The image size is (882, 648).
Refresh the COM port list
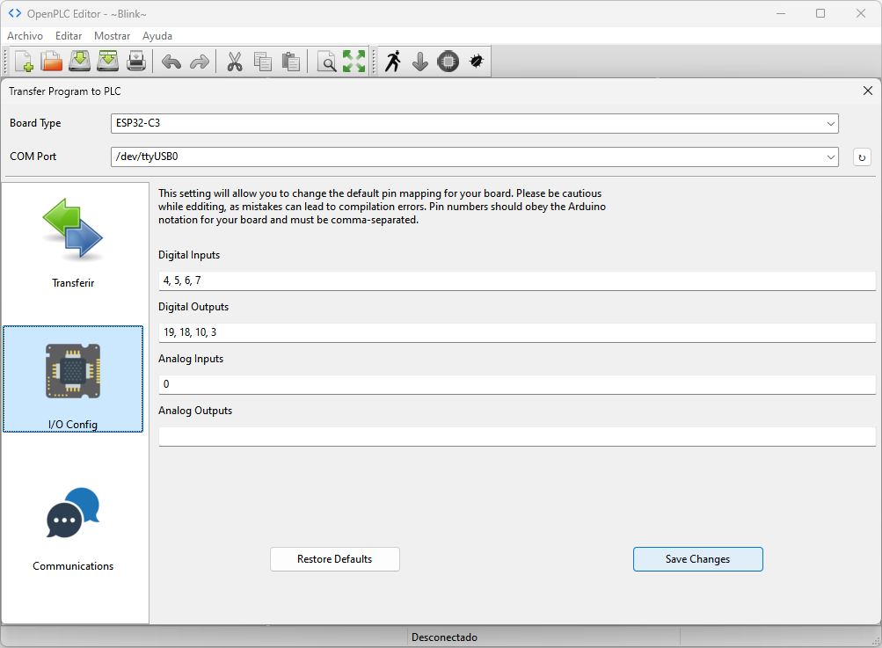pyautogui.click(x=862, y=157)
